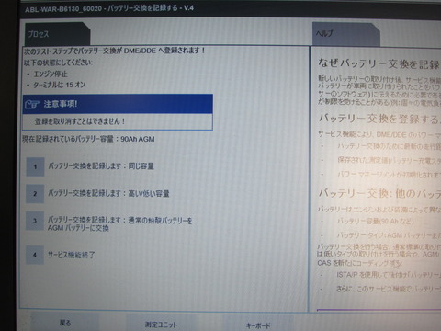
Task: Click the キーボード button
Action: pyautogui.click(x=258, y=325)
